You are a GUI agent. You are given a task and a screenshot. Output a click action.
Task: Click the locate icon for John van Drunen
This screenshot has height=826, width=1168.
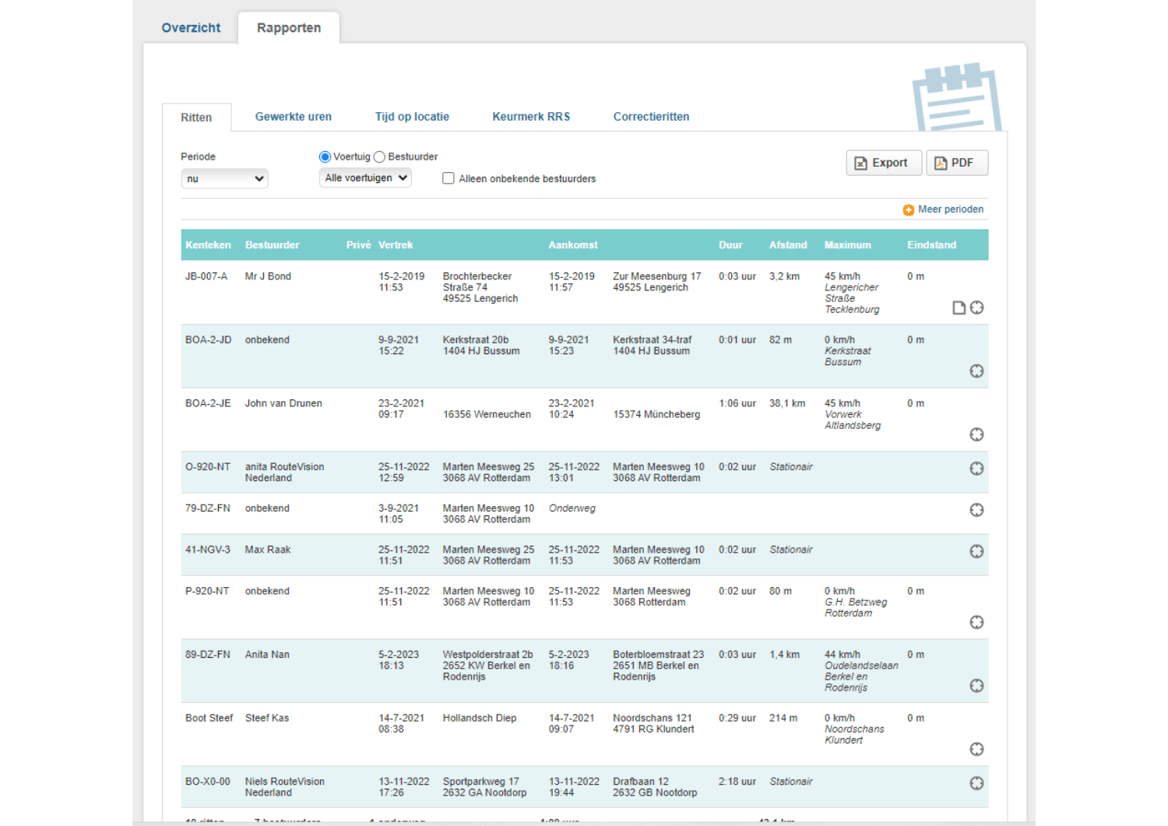click(976, 435)
